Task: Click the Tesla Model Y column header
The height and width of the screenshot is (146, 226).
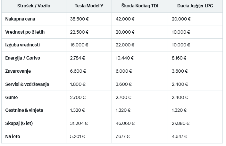Action: (89, 6)
